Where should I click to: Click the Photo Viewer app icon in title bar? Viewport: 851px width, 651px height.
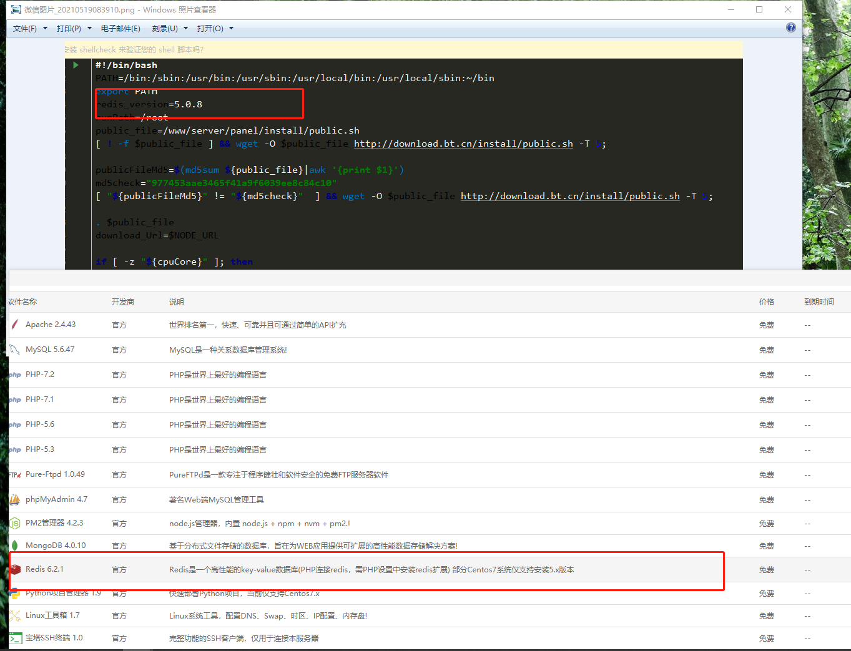coord(16,9)
